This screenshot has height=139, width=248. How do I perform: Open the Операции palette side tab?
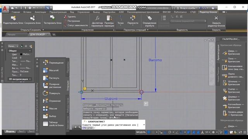pos(67,86)
